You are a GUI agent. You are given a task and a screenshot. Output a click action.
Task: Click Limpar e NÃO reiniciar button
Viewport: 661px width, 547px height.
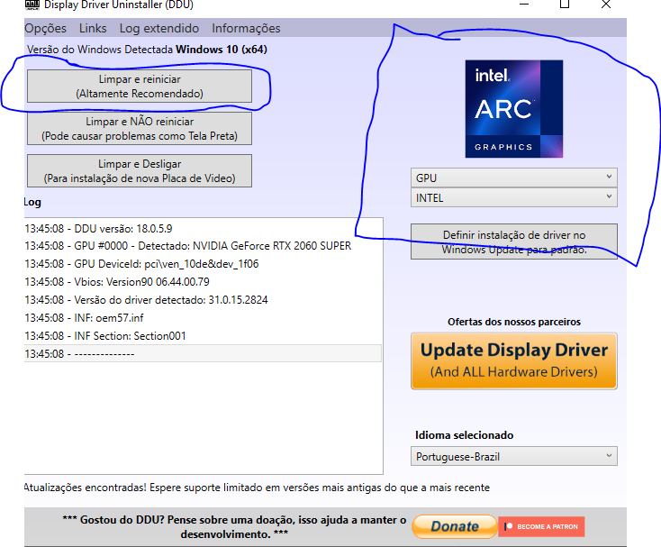pyautogui.click(x=140, y=129)
